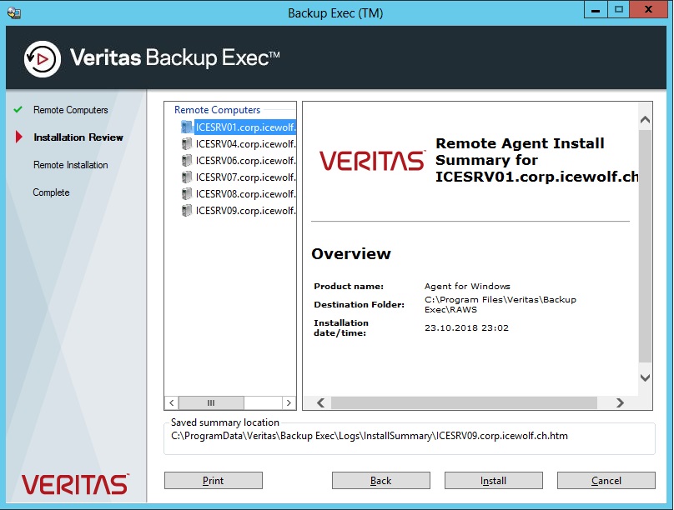Go to the Complete wizard step
The image size is (674, 510).
coord(51,192)
